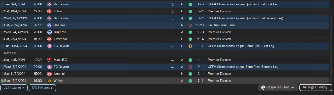Click the FC Bayern badge on 30/4/2024
The height and width of the screenshot is (95, 334).
tap(49, 46)
